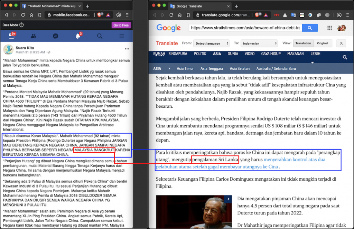Switch view to Translation

coord(303,43)
